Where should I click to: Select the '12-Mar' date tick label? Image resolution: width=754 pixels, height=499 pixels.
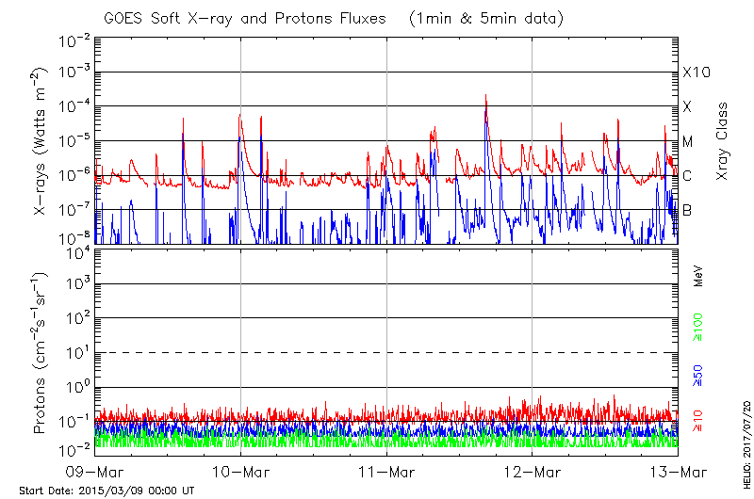pyautogui.click(x=533, y=471)
